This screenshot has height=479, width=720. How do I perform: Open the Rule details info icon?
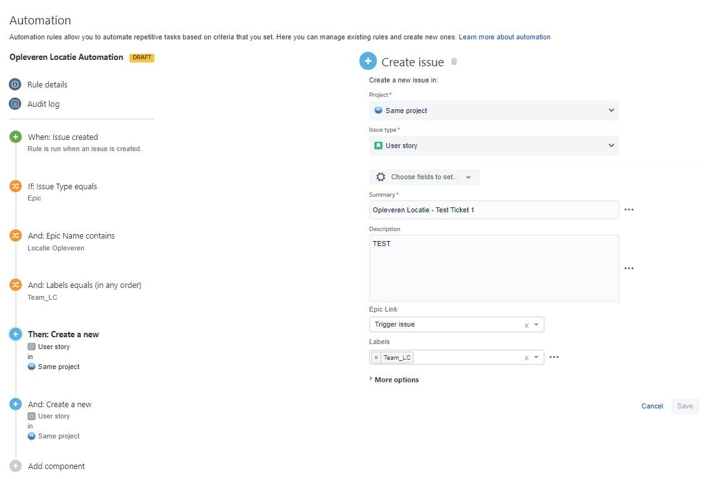pos(15,84)
